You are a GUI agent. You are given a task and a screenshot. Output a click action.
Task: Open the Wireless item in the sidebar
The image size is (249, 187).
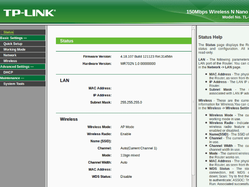click(x=10, y=61)
